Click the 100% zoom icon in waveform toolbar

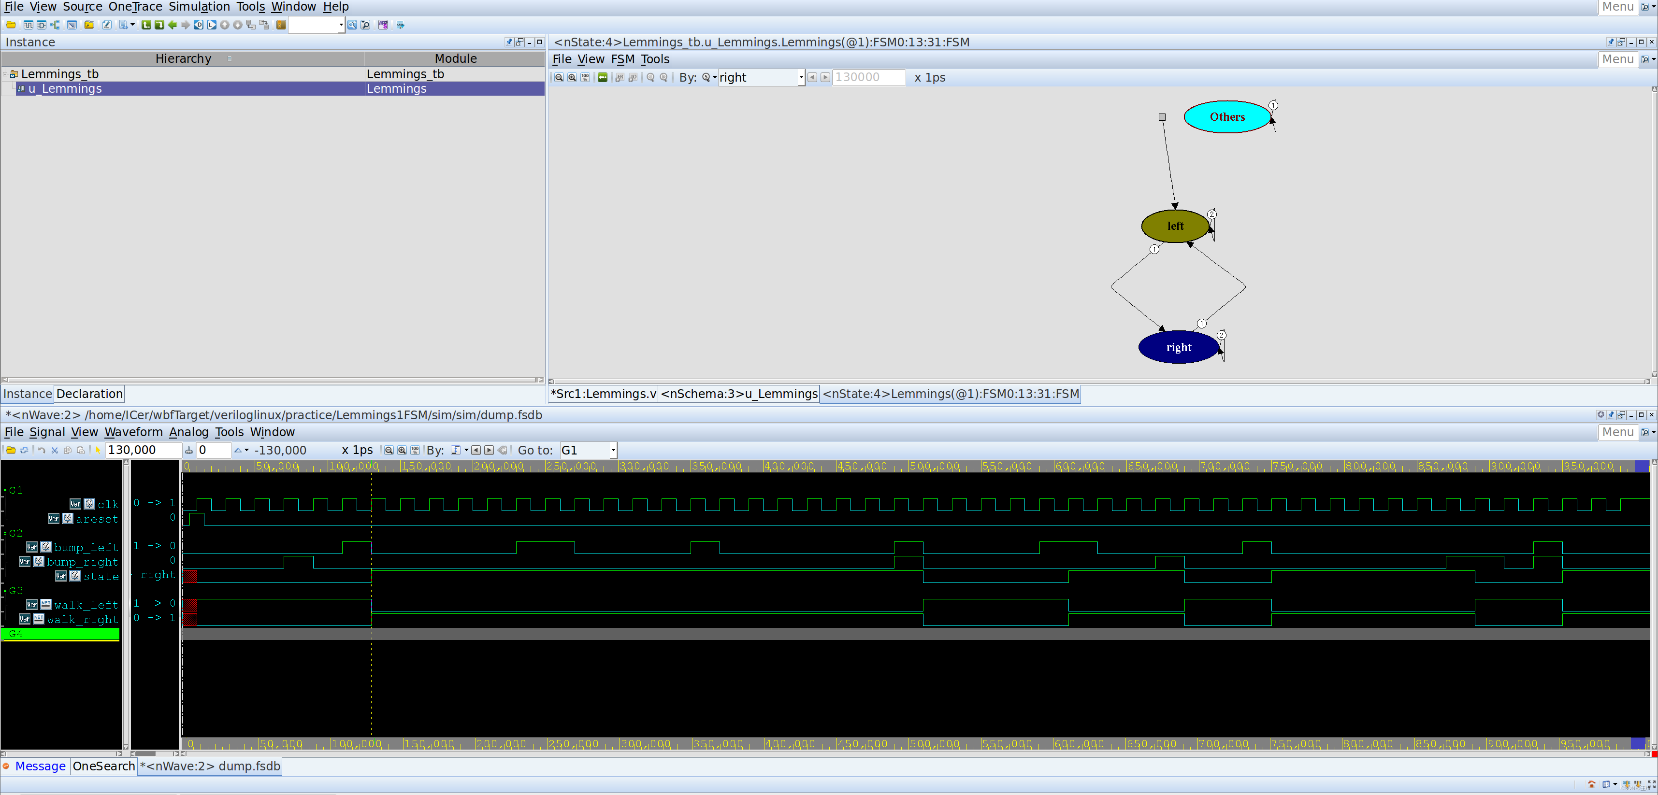point(415,450)
